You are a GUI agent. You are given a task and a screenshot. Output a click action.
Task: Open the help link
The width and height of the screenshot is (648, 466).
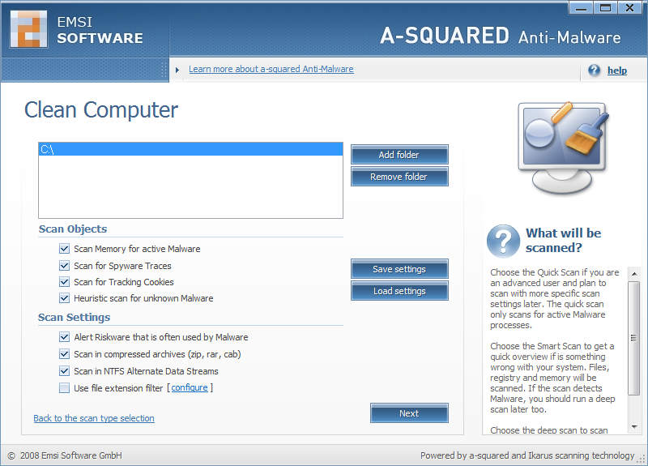click(617, 71)
